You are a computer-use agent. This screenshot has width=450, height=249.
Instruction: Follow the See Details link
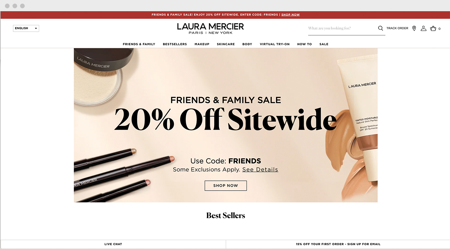pyautogui.click(x=260, y=170)
